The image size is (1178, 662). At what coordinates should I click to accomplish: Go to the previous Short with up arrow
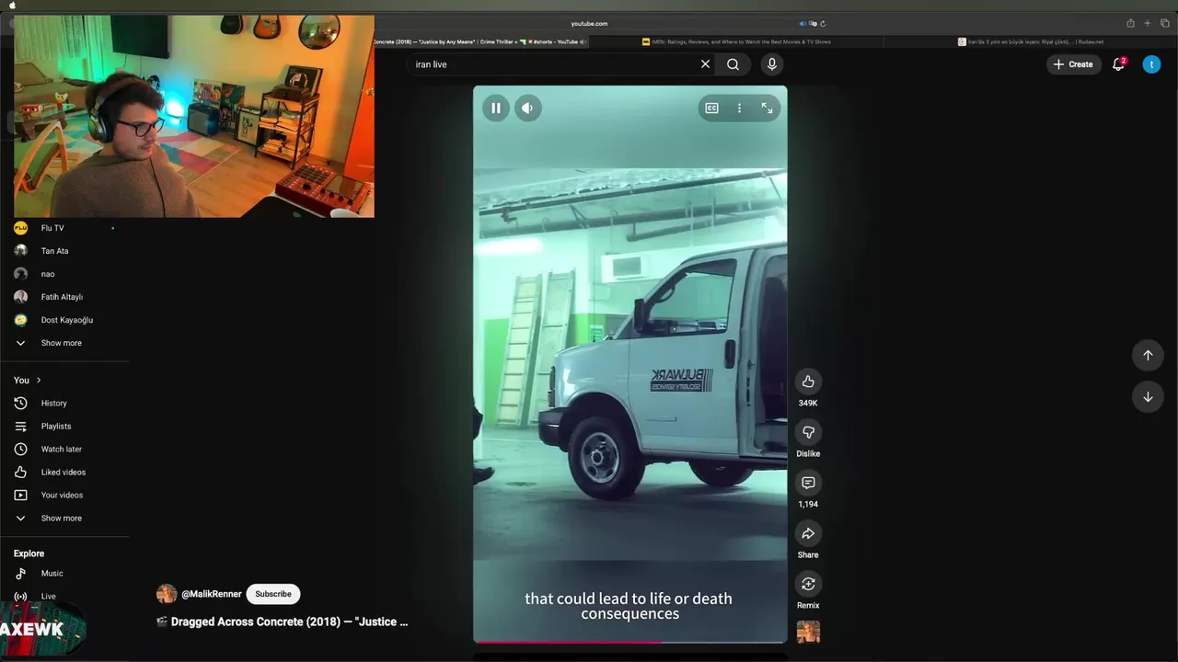(x=1148, y=355)
